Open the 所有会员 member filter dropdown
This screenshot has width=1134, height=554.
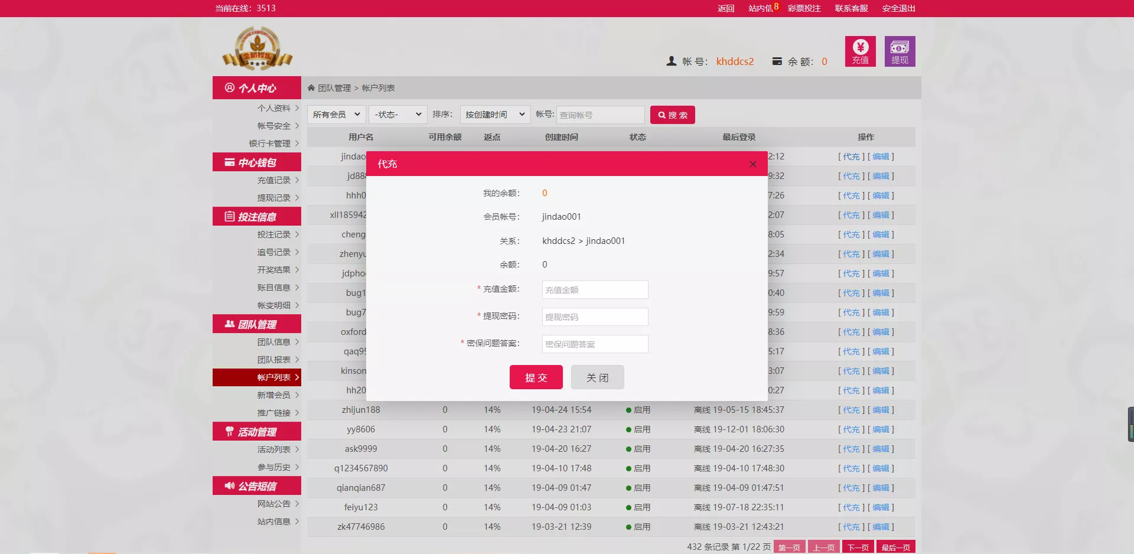pyautogui.click(x=336, y=114)
